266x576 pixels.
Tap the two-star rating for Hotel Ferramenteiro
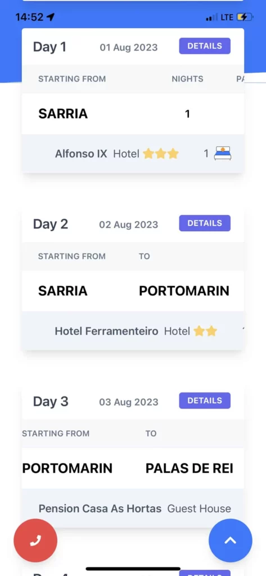pos(205,331)
